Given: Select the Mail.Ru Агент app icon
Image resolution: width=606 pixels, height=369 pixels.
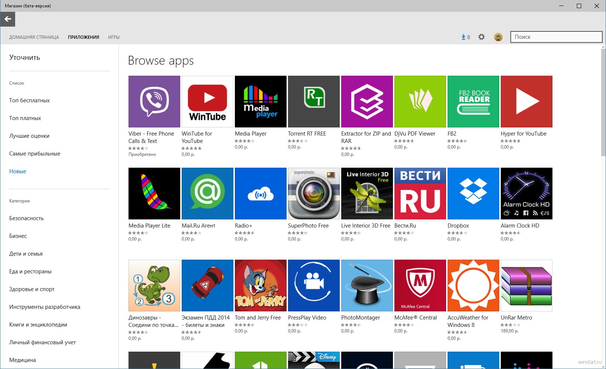Looking at the screenshot, I should point(208,194).
